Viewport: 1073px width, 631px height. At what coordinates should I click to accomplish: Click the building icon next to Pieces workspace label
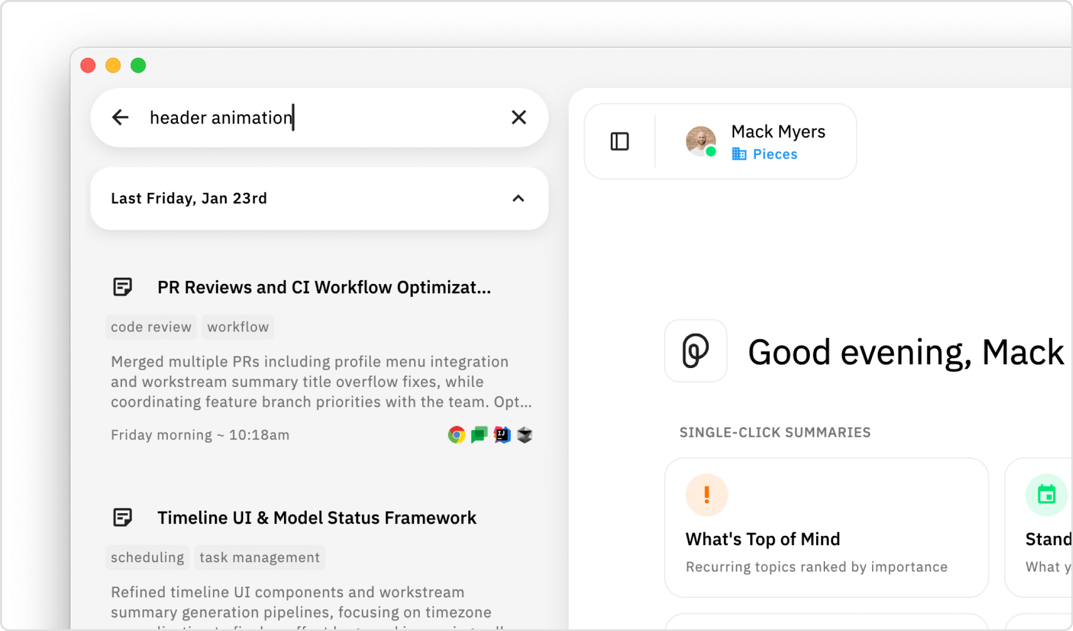pyautogui.click(x=740, y=154)
